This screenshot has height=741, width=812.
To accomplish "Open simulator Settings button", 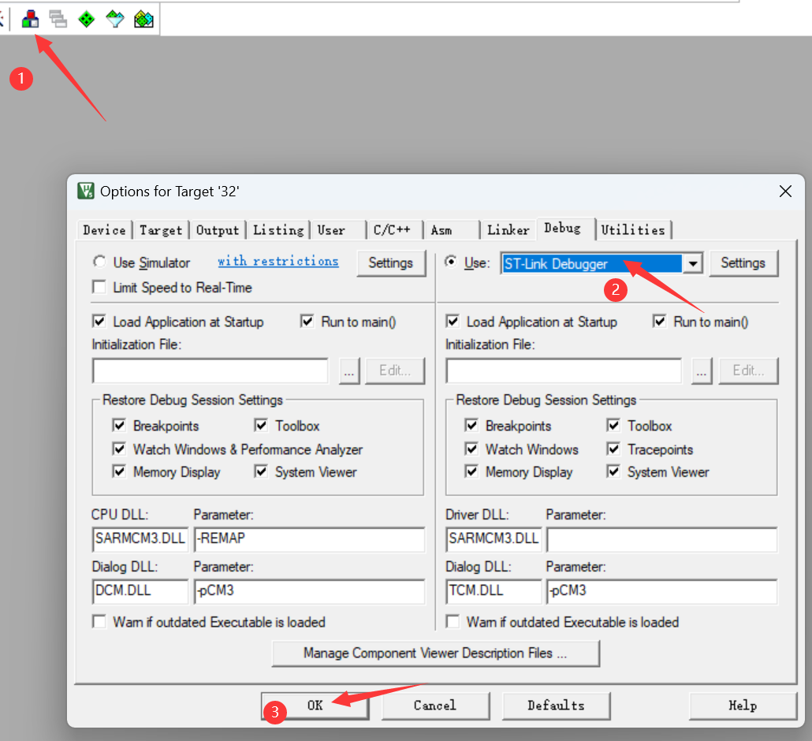I will 391,263.
